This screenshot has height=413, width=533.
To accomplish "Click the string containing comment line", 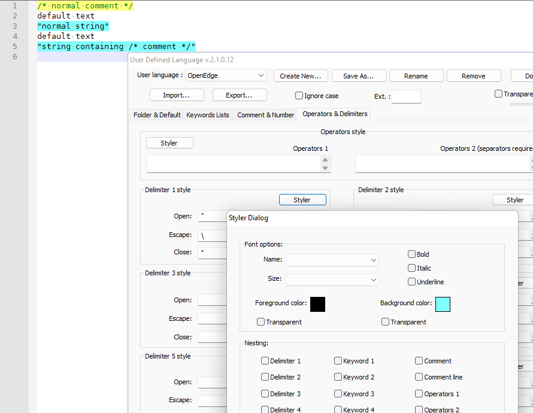I will pos(116,47).
